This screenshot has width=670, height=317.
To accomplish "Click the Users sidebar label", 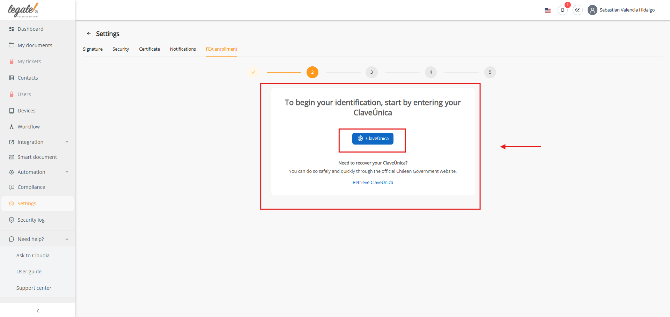I will (x=24, y=94).
